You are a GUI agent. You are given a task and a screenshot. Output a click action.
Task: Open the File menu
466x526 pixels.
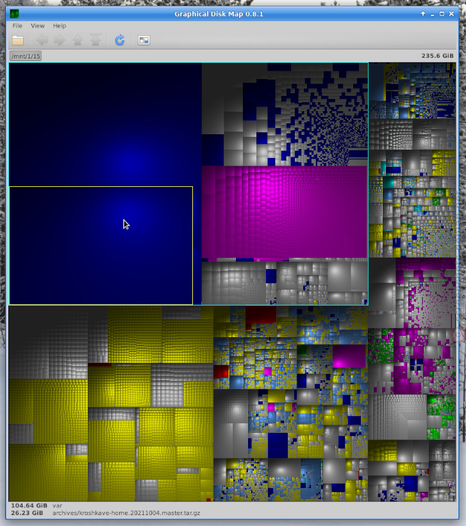(17, 26)
